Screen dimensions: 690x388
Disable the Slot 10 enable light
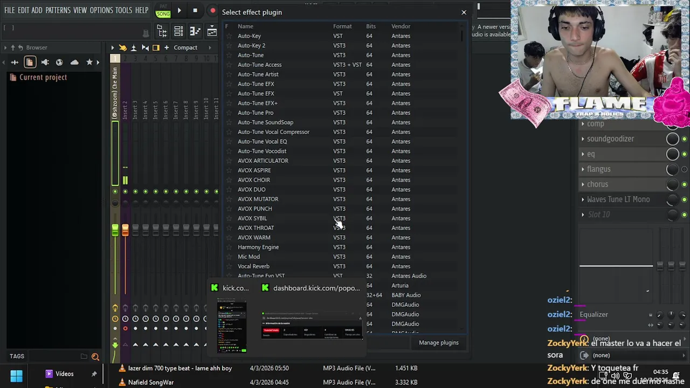pyautogui.click(x=685, y=214)
